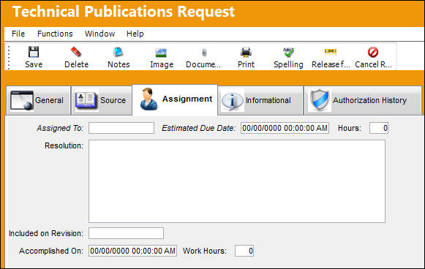Image resolution: width=425 pixels, height=269 pixels.
Task: Open the File menu
Action: pyautogui.click(x=18, y=34)
